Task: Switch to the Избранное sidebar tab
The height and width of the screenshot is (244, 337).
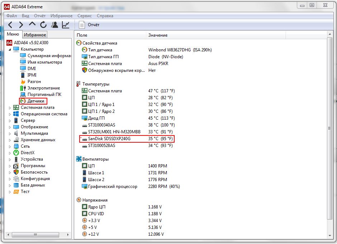Action: click(x=35, y=34)
